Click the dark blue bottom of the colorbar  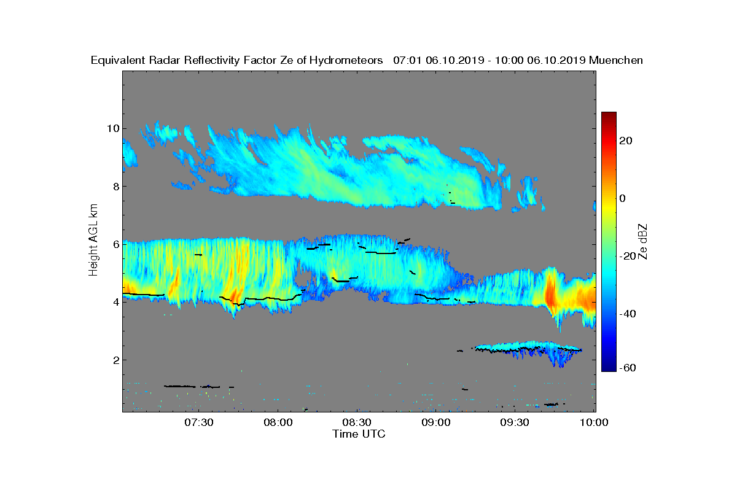609,368
